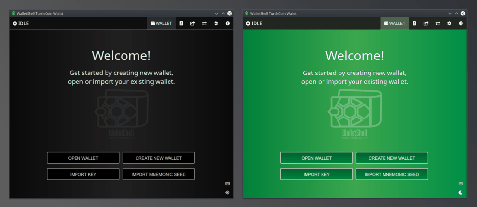Open settings gear in dark window toolbar
This screenshot has width=477, height=207.
[x=216, y=23]
